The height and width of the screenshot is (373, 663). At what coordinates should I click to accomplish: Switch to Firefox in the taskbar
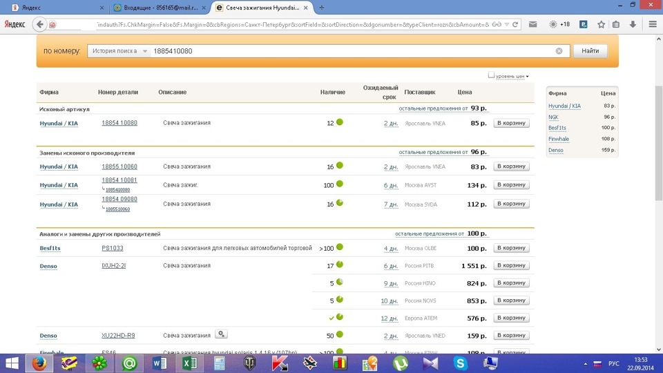coord(39,363)
